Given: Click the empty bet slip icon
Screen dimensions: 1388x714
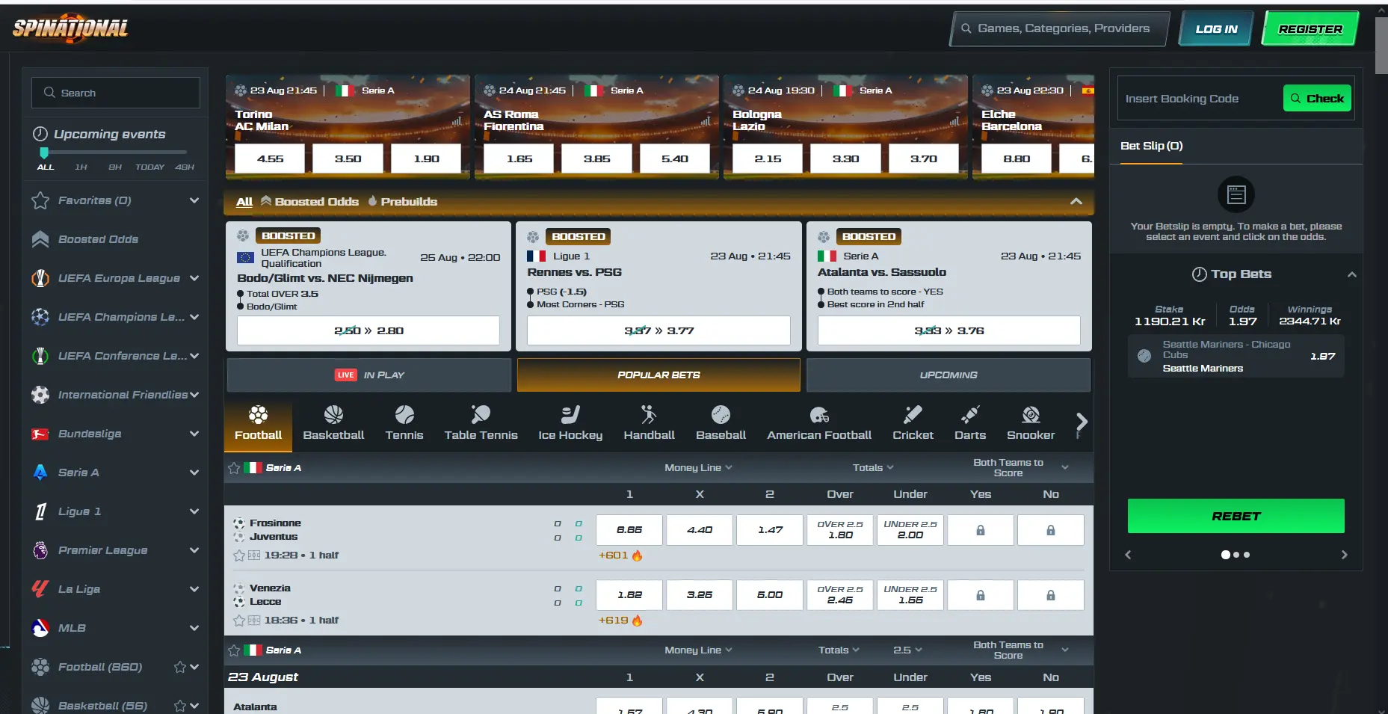Looking at the screenshot, I should point(1236,195).
